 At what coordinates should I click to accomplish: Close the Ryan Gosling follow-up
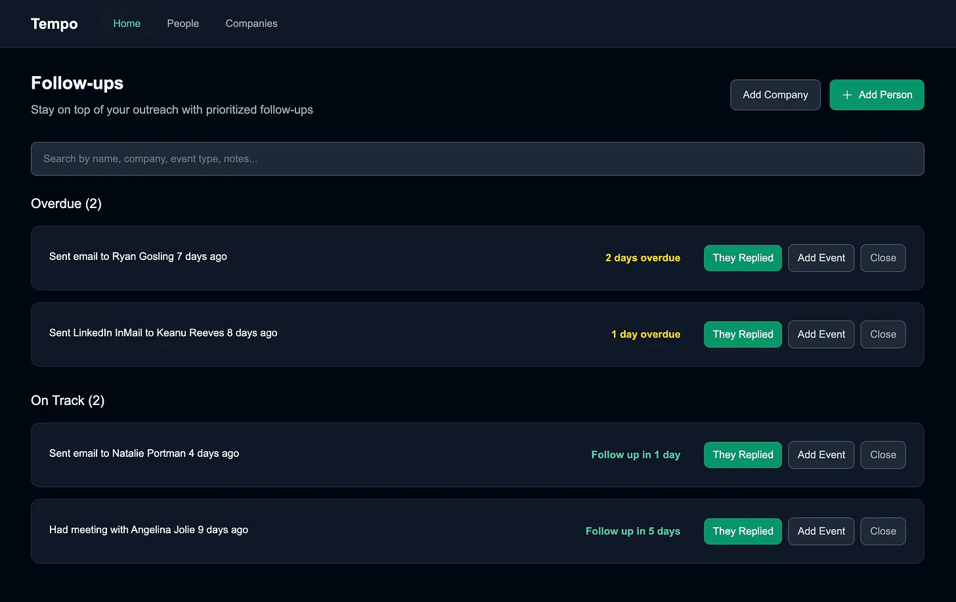[x=882, y=258]
